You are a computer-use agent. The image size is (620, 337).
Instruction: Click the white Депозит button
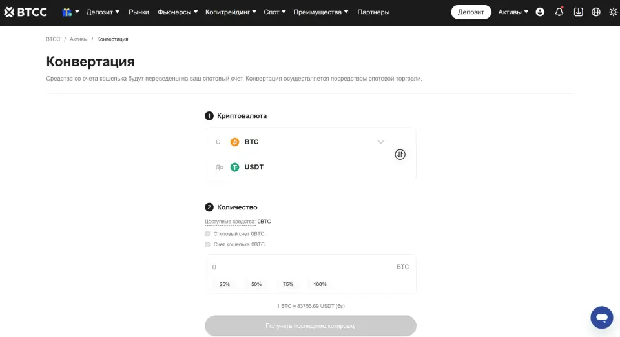point(471,12)
